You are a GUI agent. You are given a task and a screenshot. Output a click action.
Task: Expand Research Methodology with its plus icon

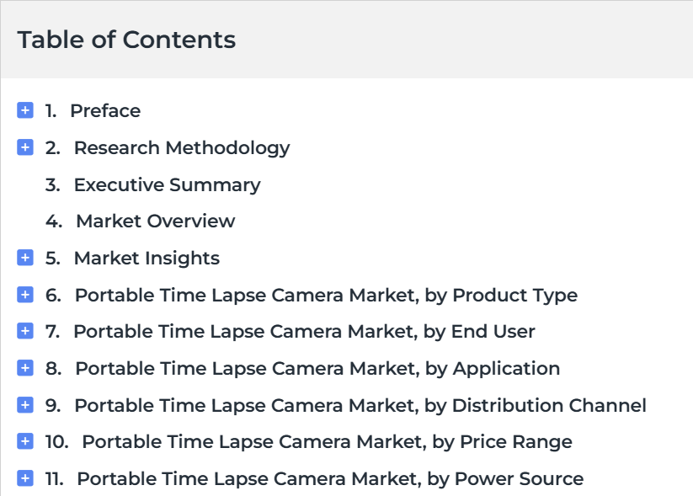coord(25,147)
